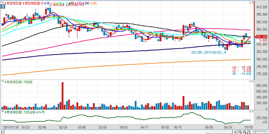Click the 02/20 date axis label
The width and height of the screenshot is (269, 134).
pyautogui.click(x=63, y=127)
